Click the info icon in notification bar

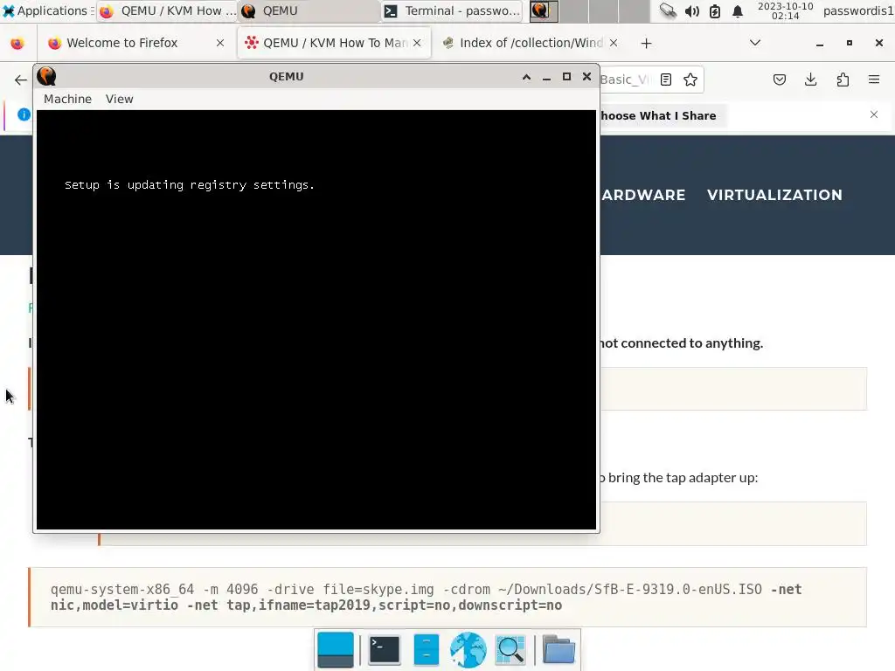[24, 114]
